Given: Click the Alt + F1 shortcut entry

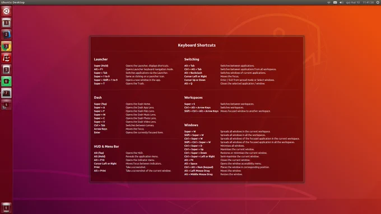Looking at the screenshot, I should [x=99, y=69].
